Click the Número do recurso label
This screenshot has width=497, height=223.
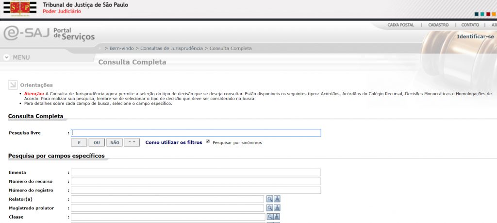[31, 181]
